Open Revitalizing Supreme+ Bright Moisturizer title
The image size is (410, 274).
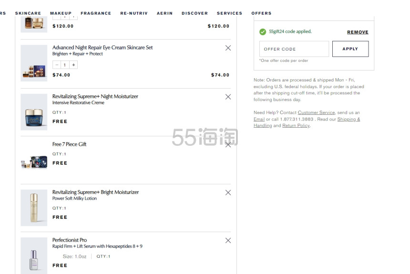coord(95,192)
